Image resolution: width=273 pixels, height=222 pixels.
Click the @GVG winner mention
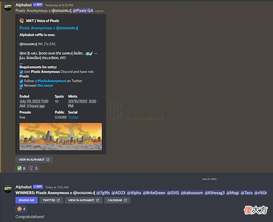pos(173,193)
